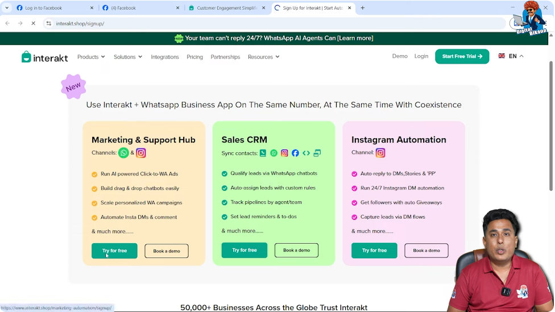Click Facebook icon in Sales CRM sync contacts

(x=295, y=153)
